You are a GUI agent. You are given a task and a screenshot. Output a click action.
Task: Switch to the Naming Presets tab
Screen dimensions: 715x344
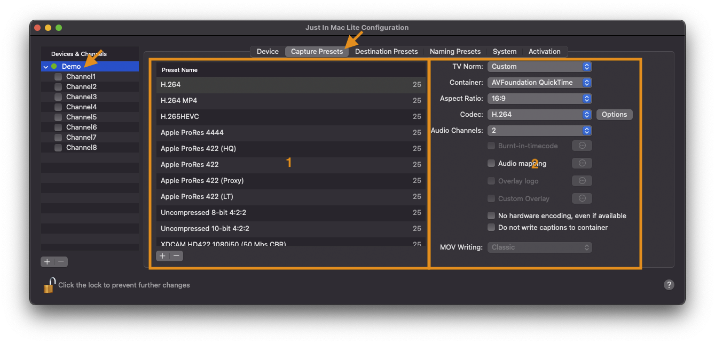455,51
